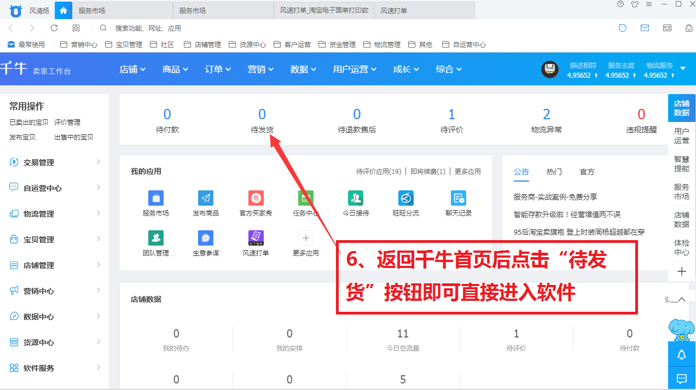Open the 已卖出的宝贝 link
The width and height of the screenshot is (696, 390).
tap(29, 123)
